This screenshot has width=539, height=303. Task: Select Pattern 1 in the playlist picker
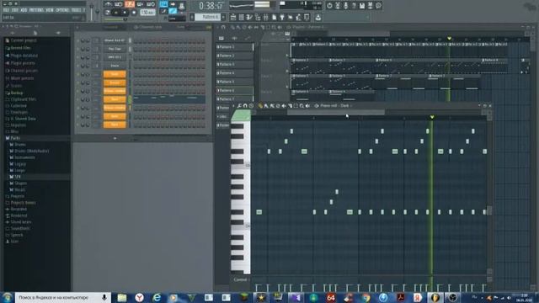click(x=235, y=47)
